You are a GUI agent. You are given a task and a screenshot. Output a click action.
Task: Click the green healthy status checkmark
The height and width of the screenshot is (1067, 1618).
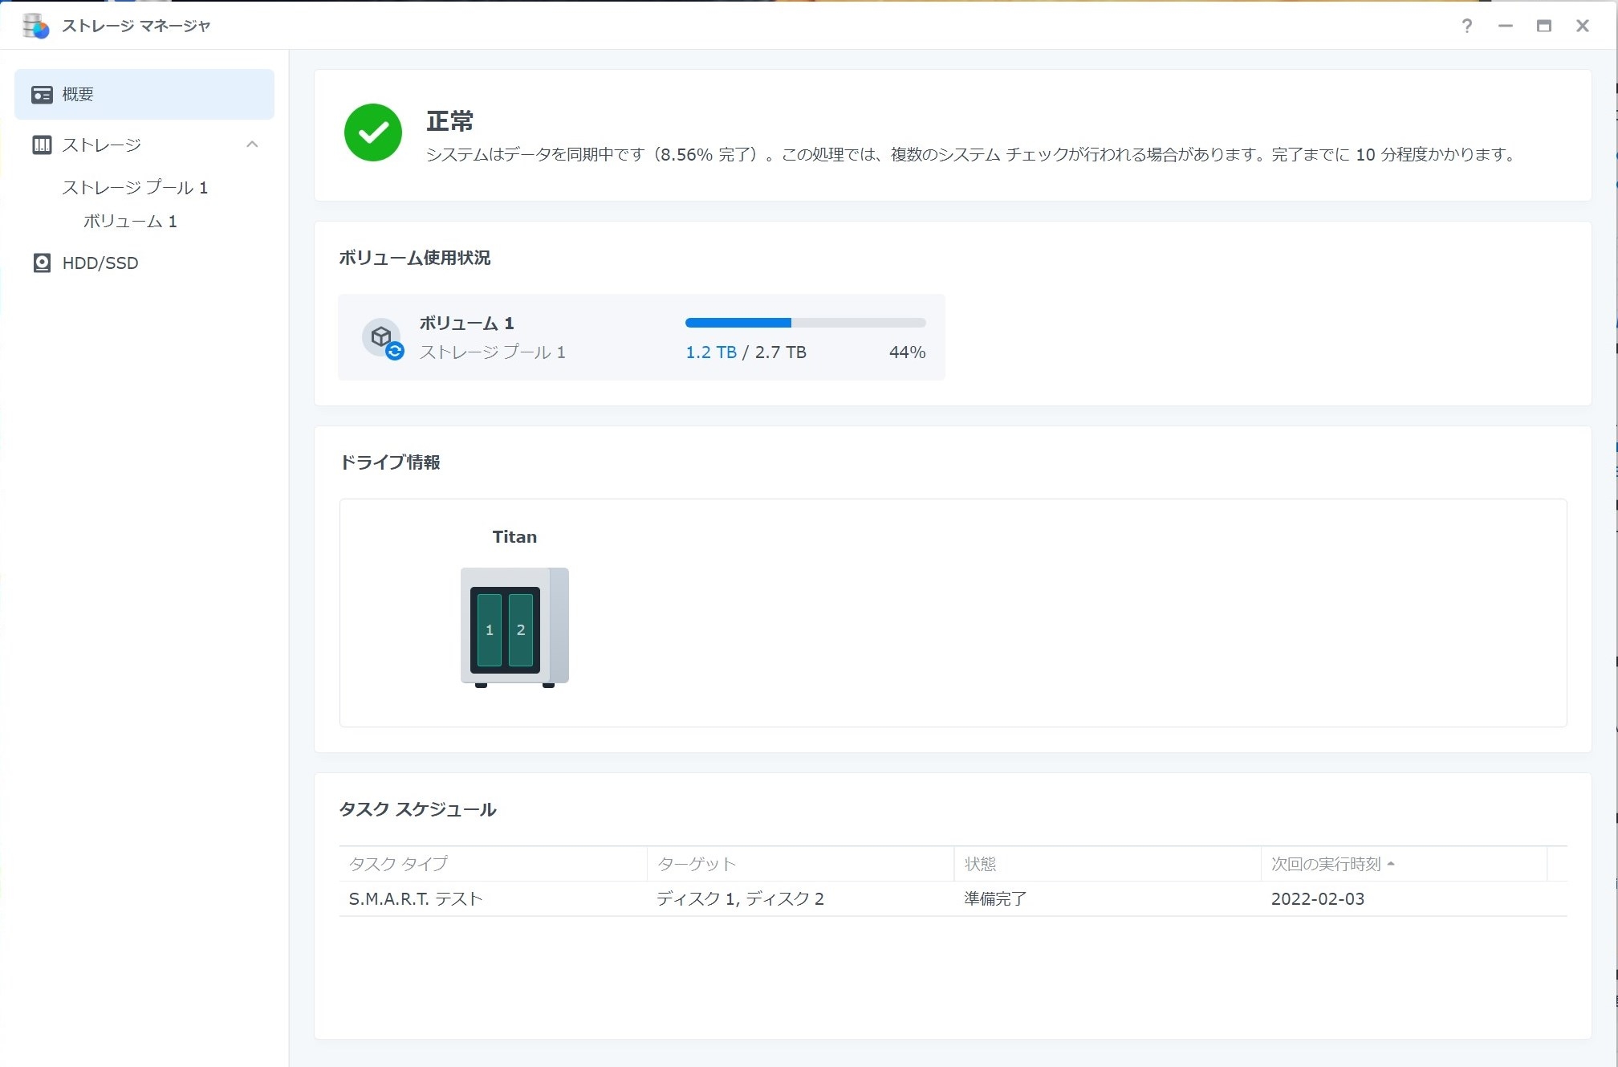[x=373, y=132]
